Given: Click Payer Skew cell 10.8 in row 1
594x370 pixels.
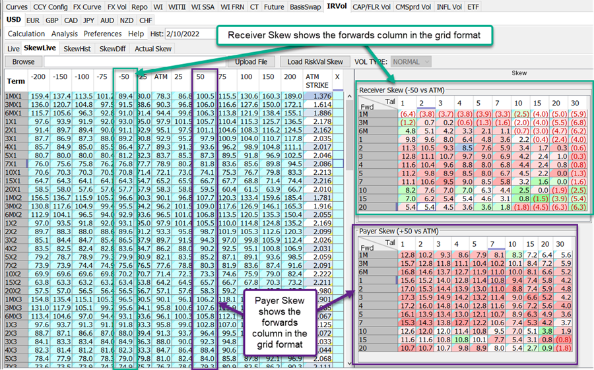Looking at the screenshot, I should pyautogui.click(x=498, y=280).
